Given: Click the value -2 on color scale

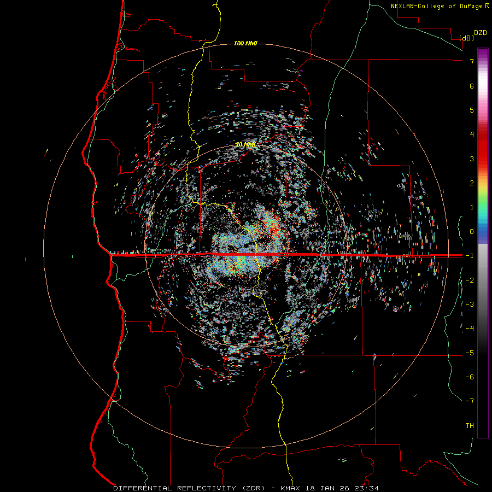Looking at the screenshot, I should point(470,280).
